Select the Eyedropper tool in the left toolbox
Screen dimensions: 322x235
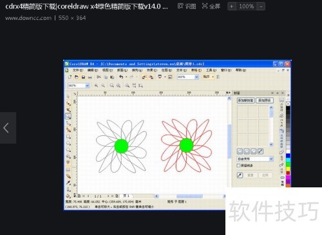click(x=68, y=183)
